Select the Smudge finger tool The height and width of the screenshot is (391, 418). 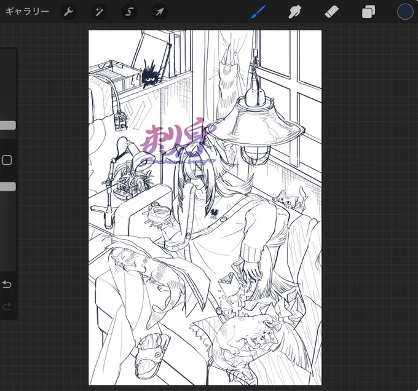pyautogui.click(x=294, y=12)
